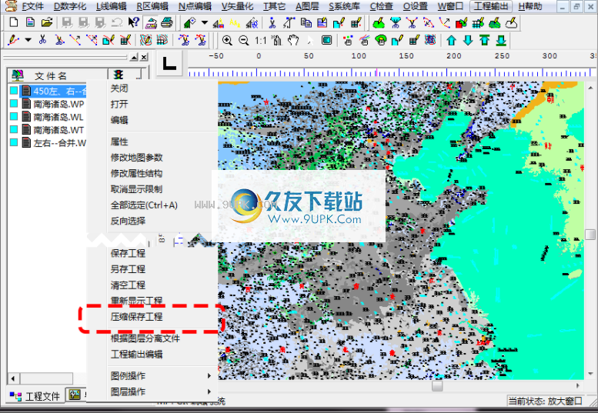Click map scrollbar down arrow

pyautogui.click(x=590, y=374)
